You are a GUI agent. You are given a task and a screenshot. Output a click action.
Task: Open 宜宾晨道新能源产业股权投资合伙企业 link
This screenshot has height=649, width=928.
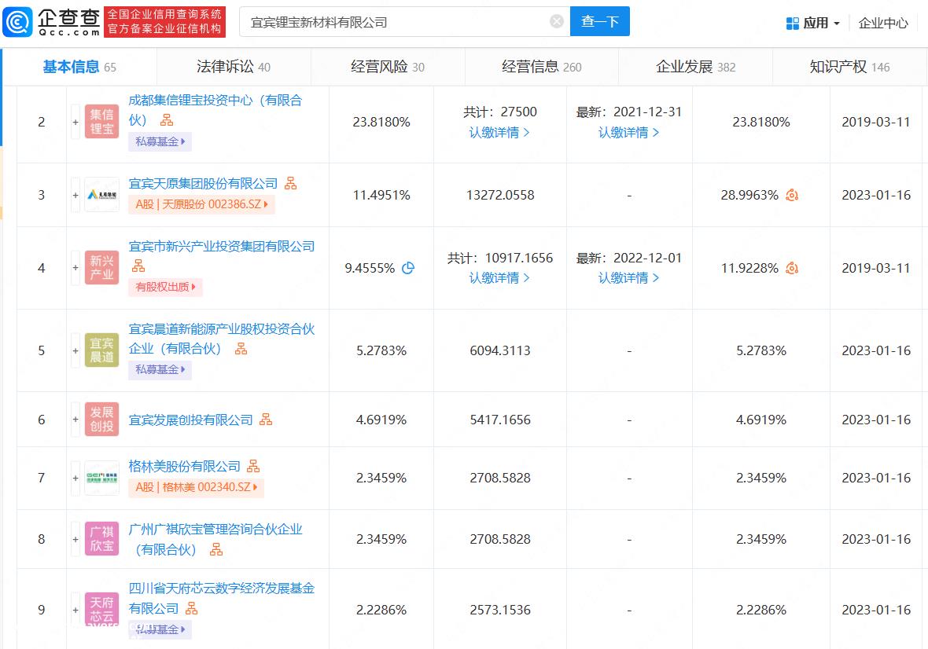coord(221,339)
